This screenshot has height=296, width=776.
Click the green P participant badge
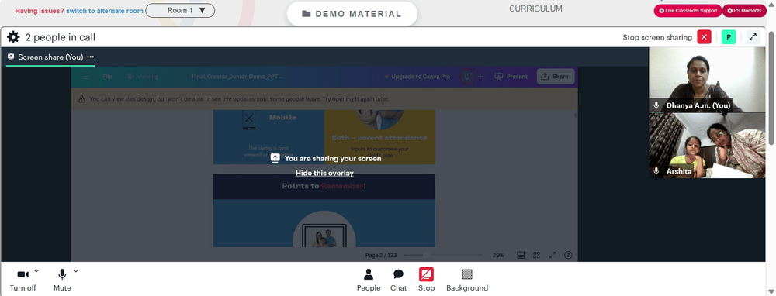[x=729, y=37]
